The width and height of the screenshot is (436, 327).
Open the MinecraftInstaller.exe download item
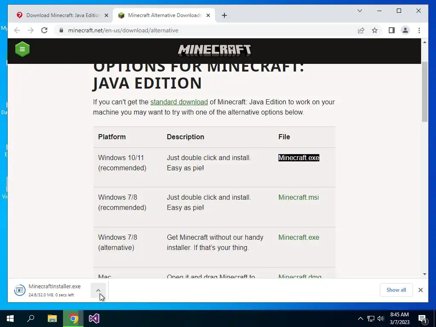tap(52, 290)
